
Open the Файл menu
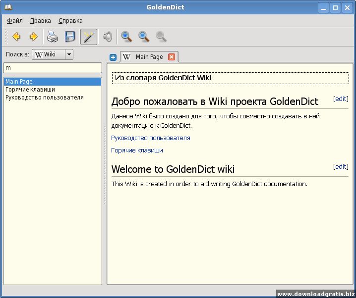[14, 21]
